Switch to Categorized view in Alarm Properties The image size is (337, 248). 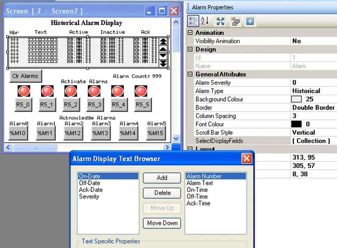tap(193, 21)
